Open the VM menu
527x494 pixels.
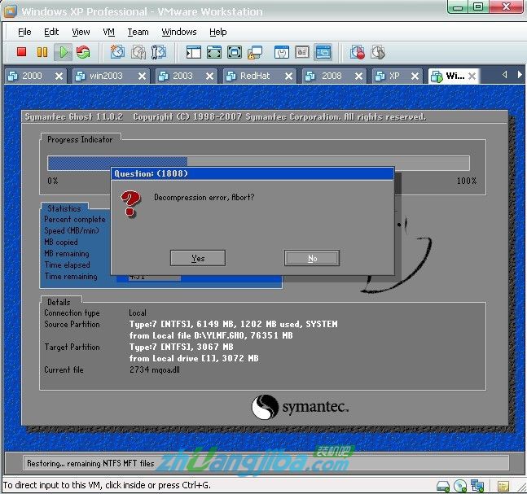[x=108, y=32]
